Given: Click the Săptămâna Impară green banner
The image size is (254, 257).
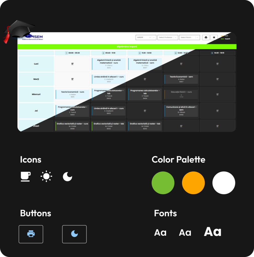Looking at the screenshot, I should click(x=127, y=46).
